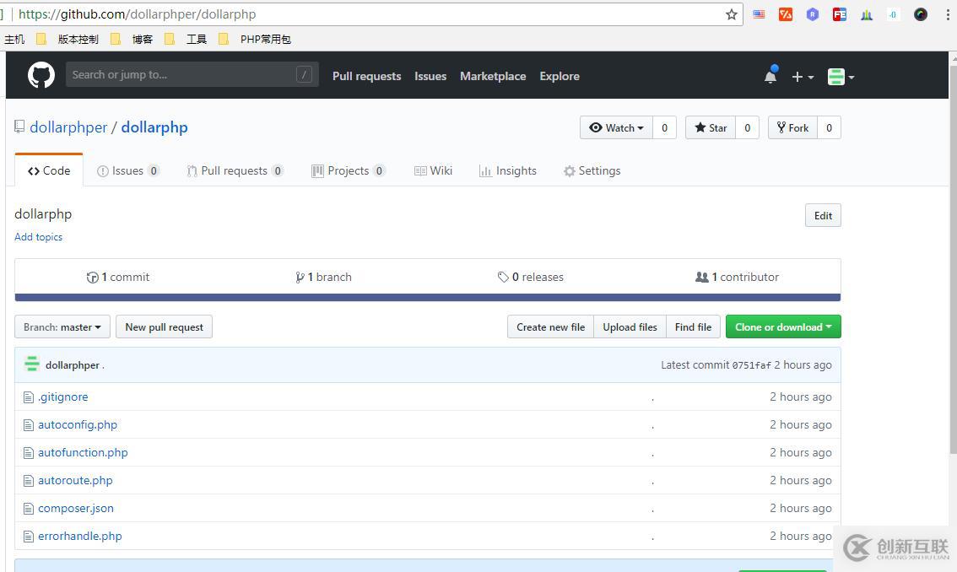
Task: Expand Clone or download dropdown
Action: [783, 326]
